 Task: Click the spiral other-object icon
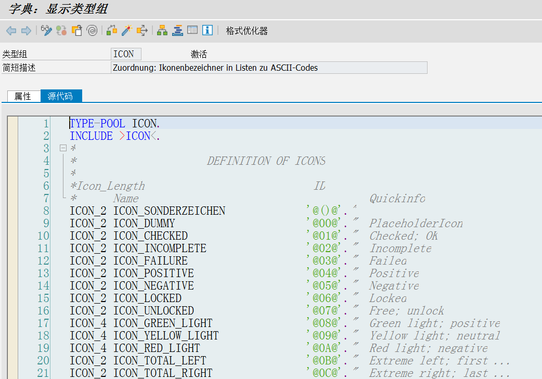92,30
